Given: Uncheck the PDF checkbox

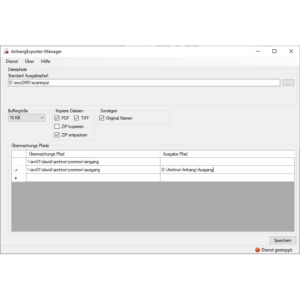Looking at the screenshot, I should point(57,118).
